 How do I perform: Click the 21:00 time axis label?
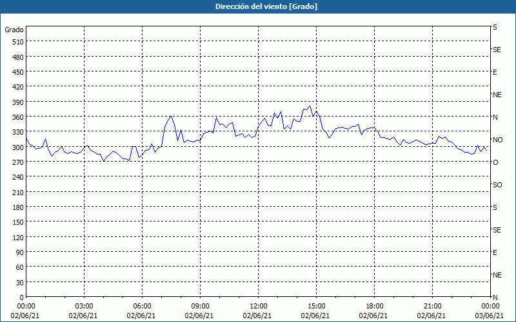click(432, 307)
